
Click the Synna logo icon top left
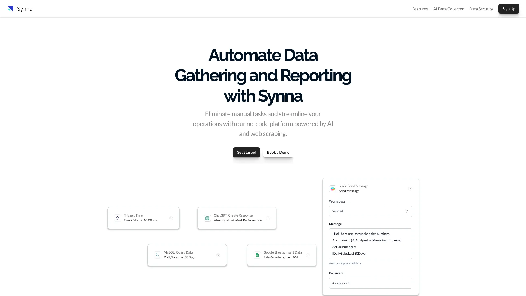(x=10, y=9)
